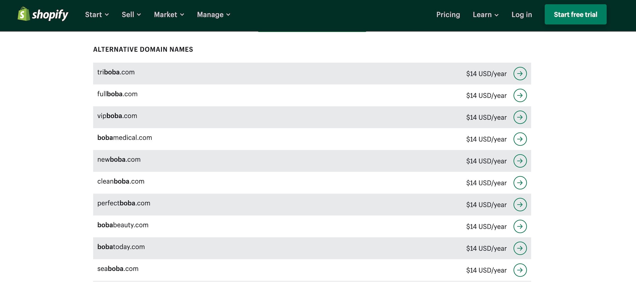
Task: Open the Sell dropdown menu
Action: (131, 15)
